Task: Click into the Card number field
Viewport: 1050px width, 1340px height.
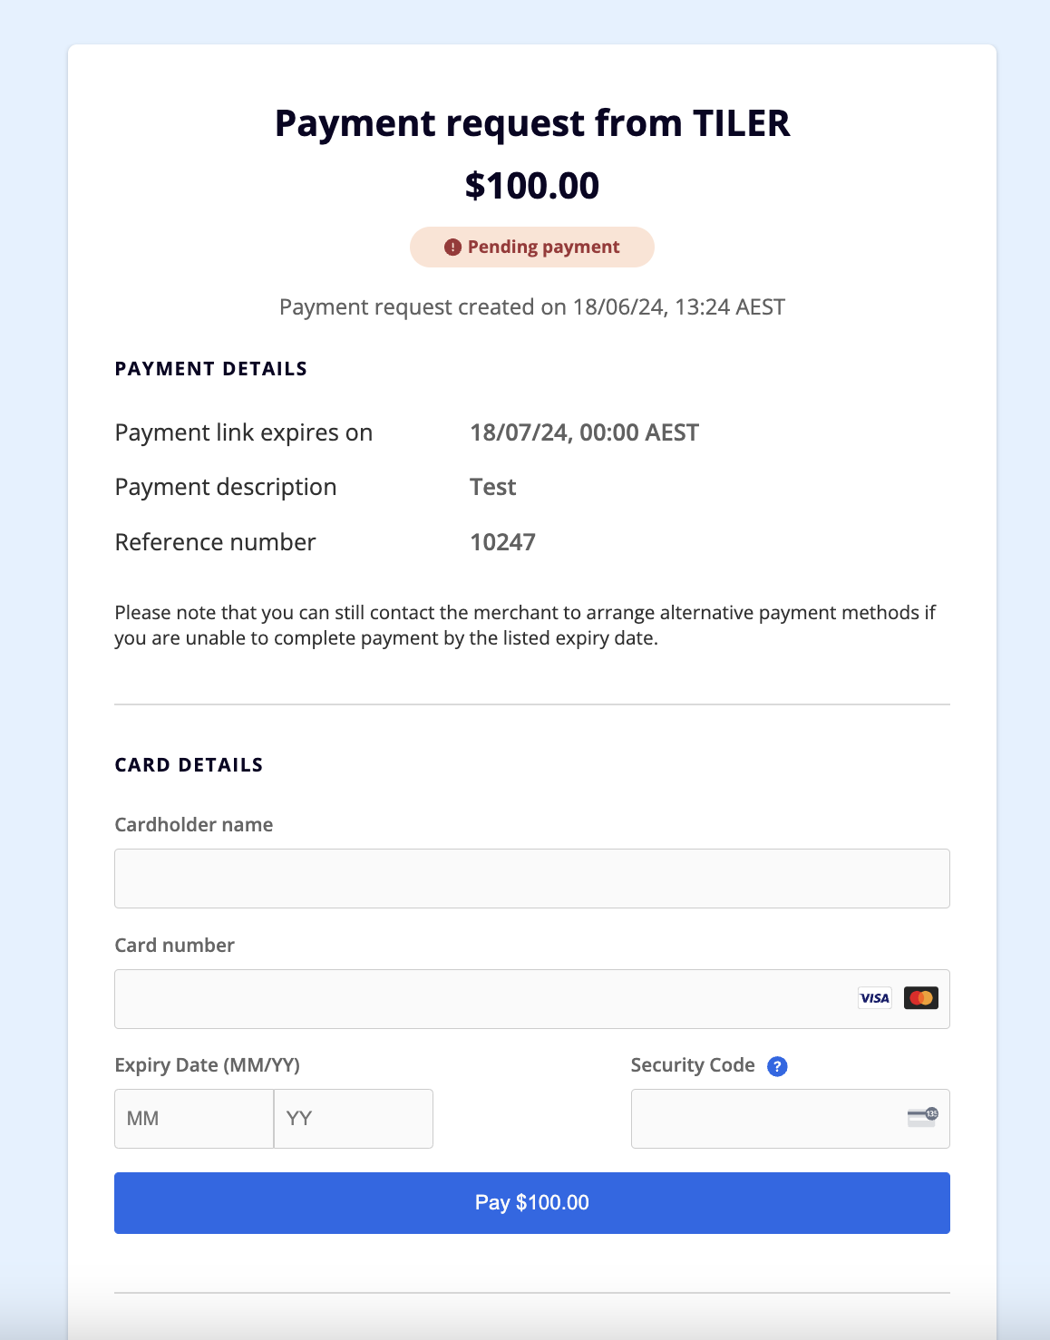Action: click(x=481, y=999)
